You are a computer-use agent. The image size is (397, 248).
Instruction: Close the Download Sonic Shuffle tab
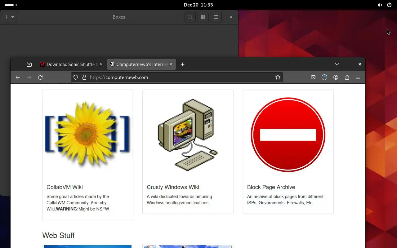(x=101, y=64)
